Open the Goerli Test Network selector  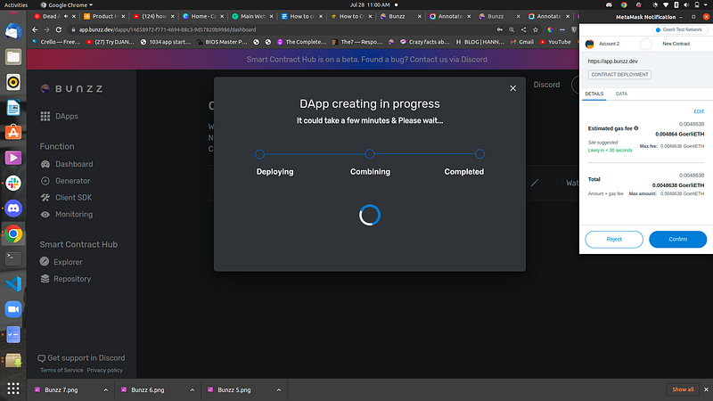(x=679, y=29)
